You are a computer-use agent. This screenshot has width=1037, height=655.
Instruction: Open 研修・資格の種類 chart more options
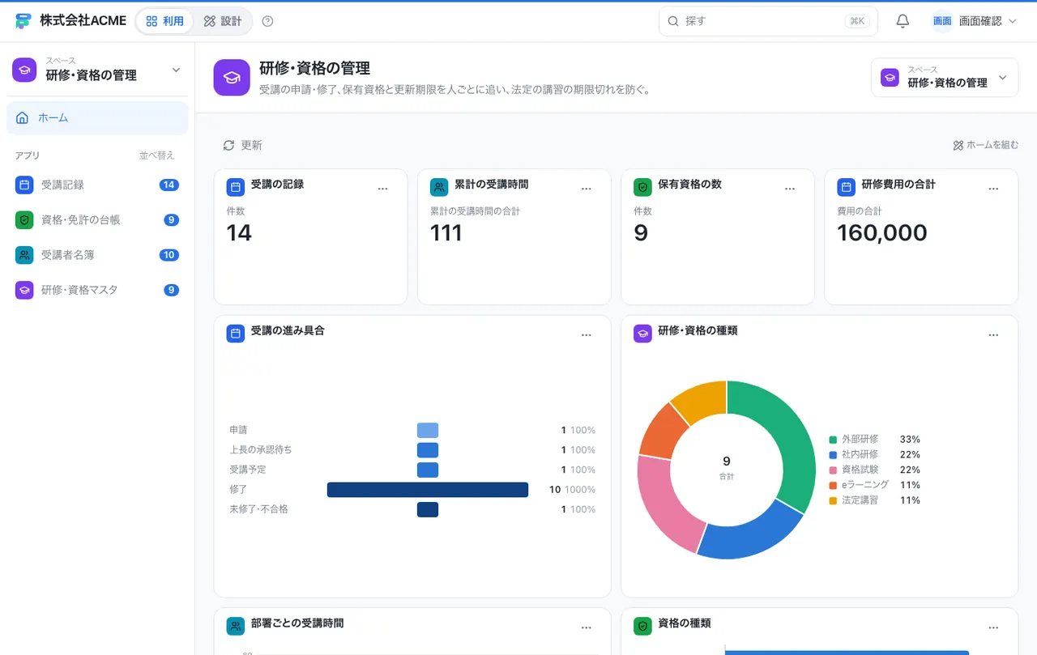coord(993,335)
